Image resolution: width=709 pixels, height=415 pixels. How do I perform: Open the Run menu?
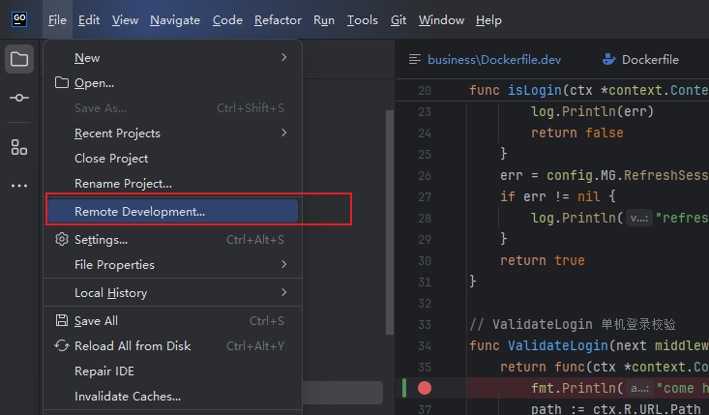(324, 20)
